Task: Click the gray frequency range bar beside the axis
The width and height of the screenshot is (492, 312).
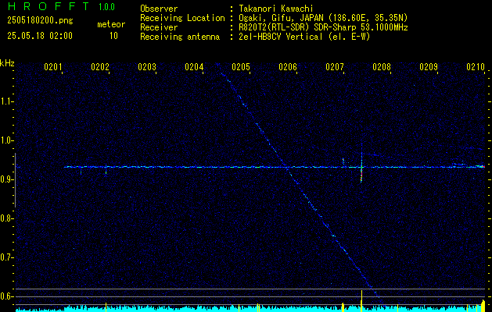Action: click(x=15, y=180)
